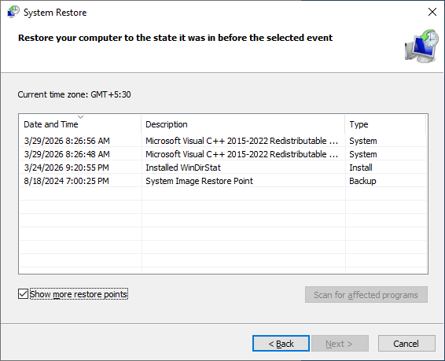
Task: Click the Show more restore points label
Action: 79,294
